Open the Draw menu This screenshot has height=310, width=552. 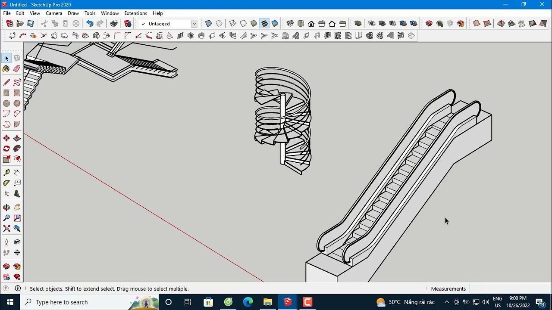(73, 13)
